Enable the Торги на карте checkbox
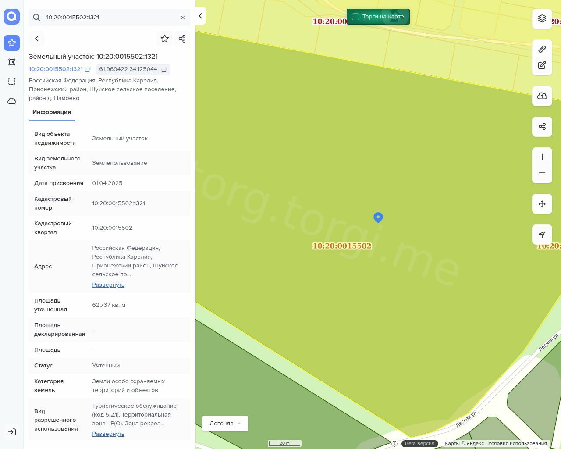Screen dimensions: 561x449 (x=355, y=17)
